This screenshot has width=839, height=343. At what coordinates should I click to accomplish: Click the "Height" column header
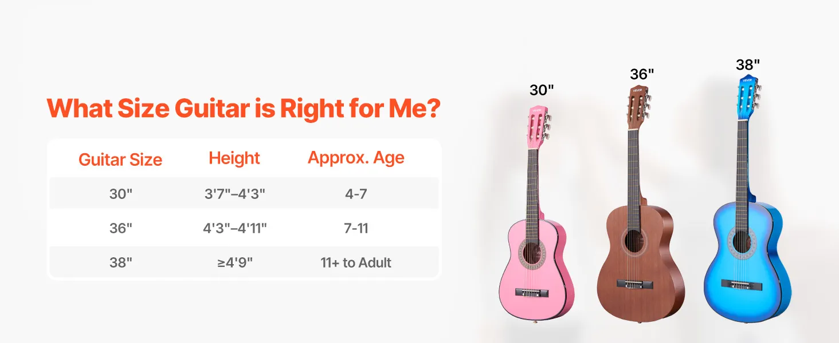pos(234,158)
